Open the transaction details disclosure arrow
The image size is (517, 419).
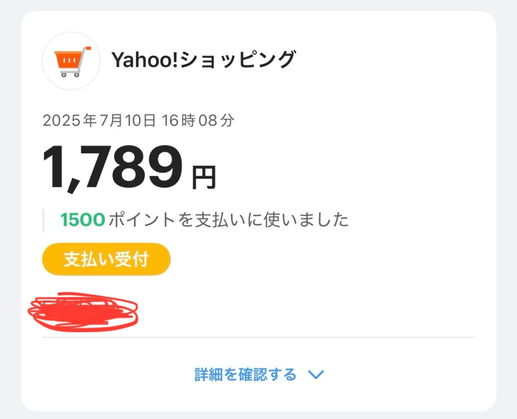(316, 374)
